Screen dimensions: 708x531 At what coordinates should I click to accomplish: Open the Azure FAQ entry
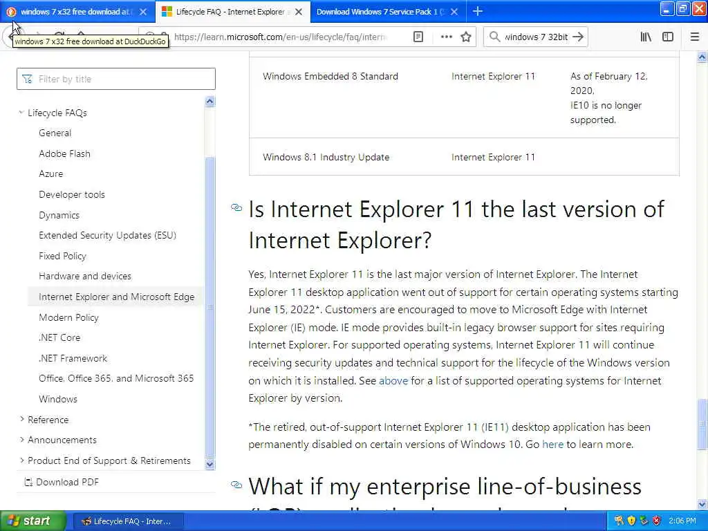click(x=51, y=174)
